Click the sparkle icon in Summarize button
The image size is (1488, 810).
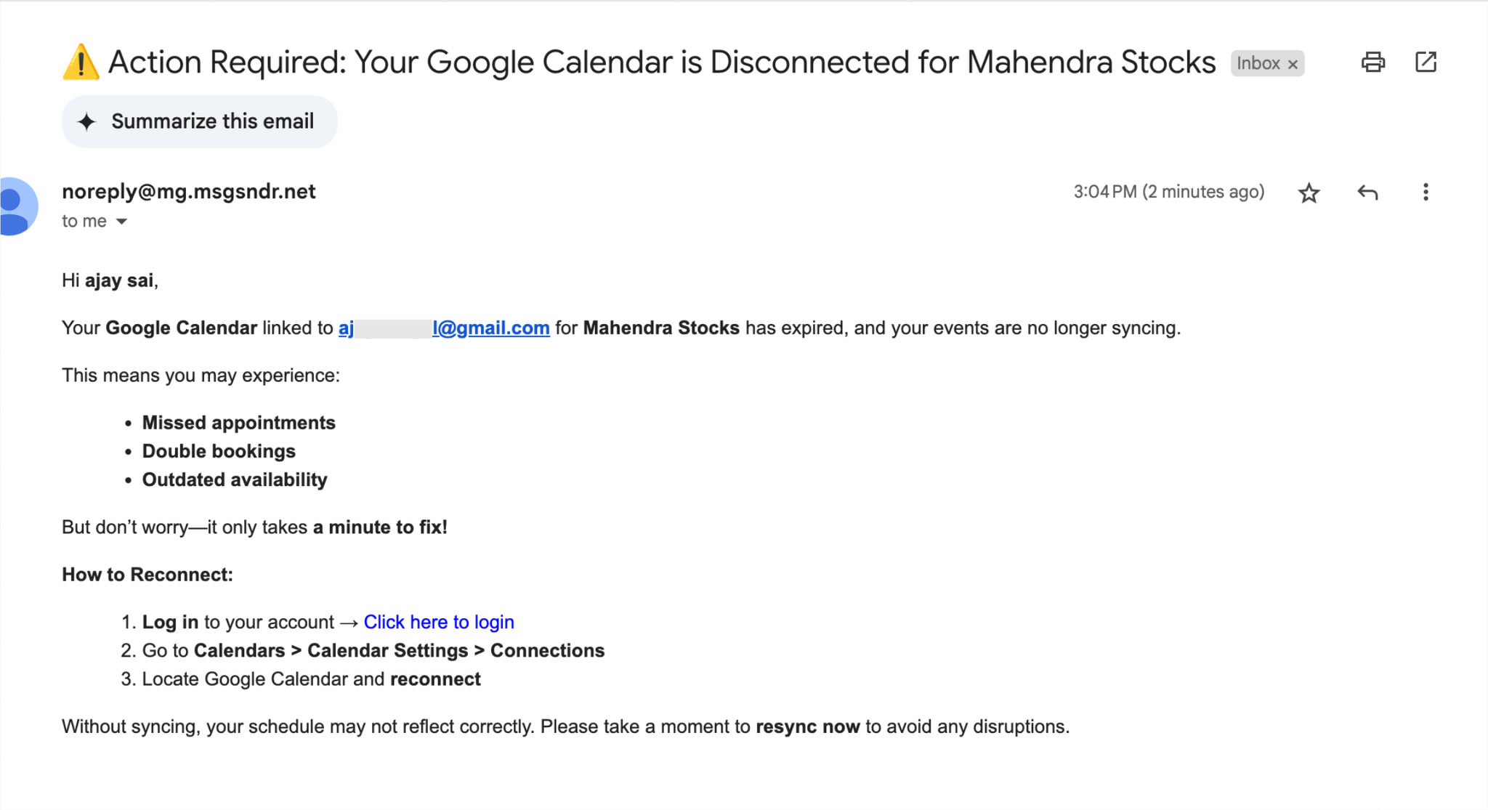[86, 121]
